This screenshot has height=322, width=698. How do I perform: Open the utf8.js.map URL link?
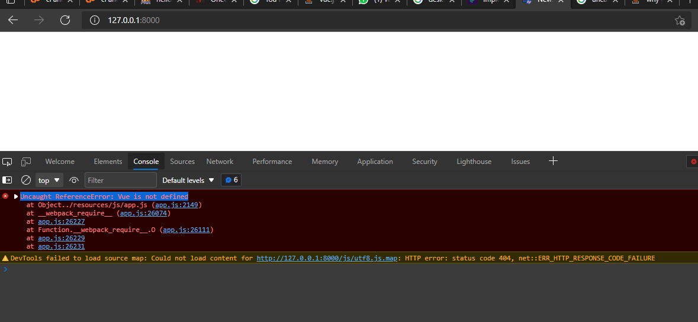tap(327, 258)
